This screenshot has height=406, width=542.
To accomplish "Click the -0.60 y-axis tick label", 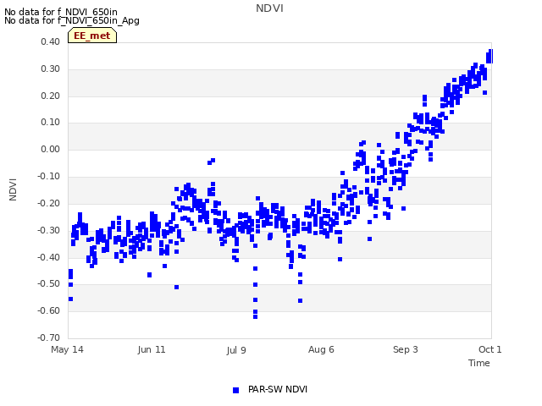I will coord(48,310).
